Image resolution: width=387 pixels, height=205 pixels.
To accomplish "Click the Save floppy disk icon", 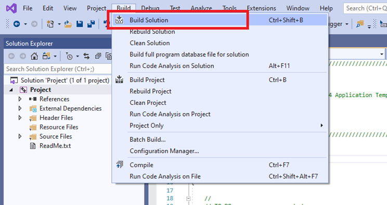I will [x=80, y=24].
